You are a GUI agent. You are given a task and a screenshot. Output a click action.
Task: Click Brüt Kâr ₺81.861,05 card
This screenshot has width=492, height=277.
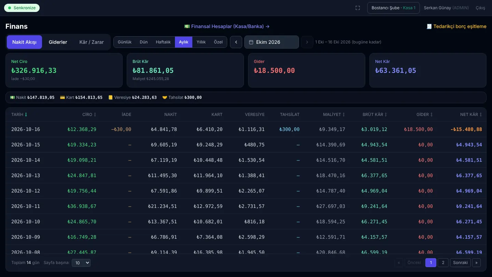tap(185, 70)
